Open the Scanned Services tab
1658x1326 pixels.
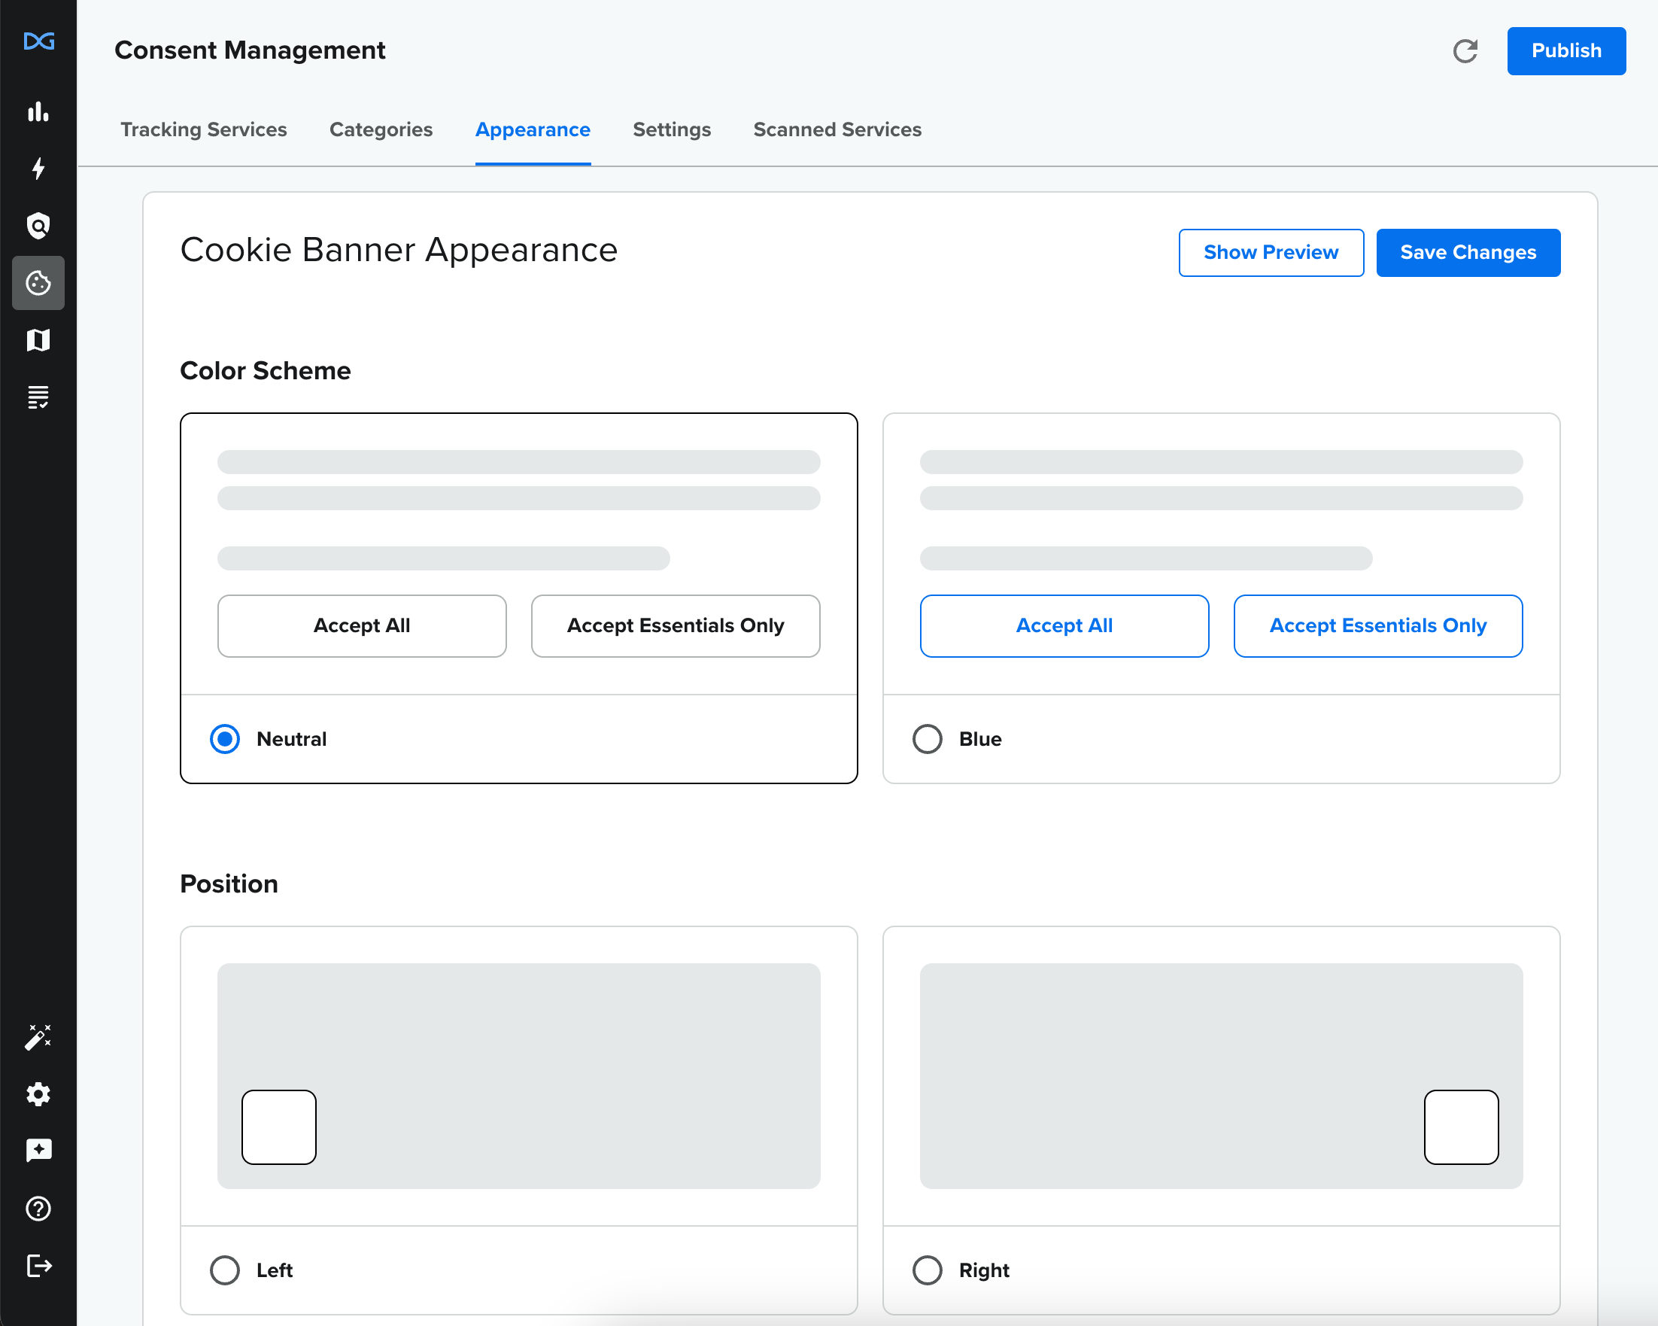click(837, 130)
